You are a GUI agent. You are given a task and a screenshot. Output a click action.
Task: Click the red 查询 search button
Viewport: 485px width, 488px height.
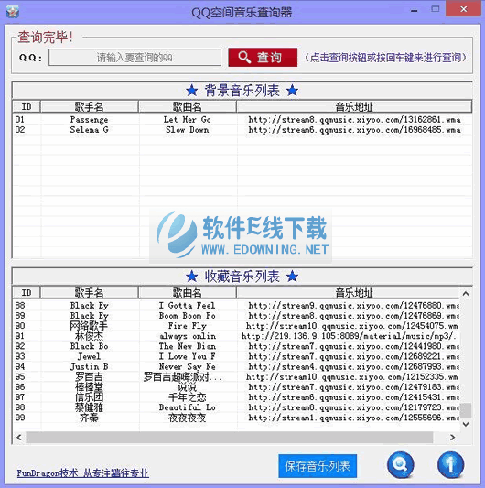point(263,58)
